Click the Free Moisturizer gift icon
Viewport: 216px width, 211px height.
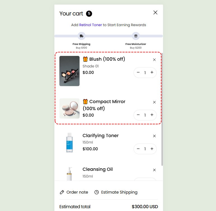point(136,36)
